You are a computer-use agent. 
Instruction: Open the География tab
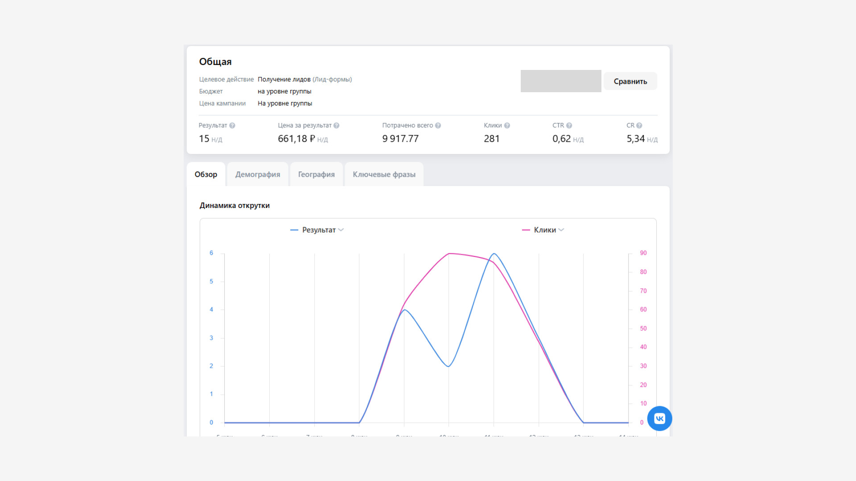(x=316, y=175)
